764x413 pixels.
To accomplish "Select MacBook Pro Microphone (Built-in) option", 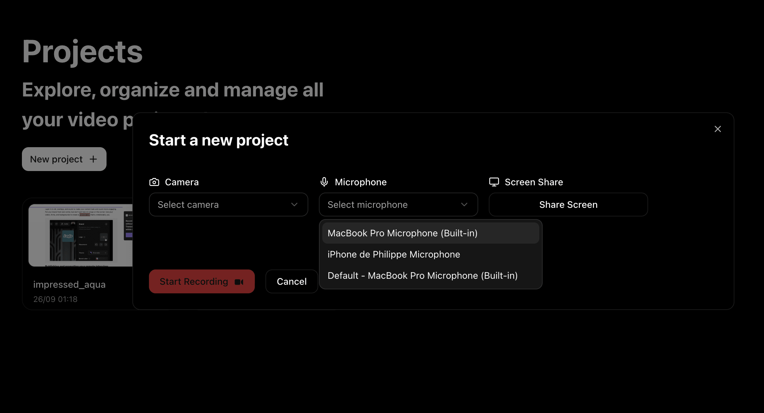I will click(x=402, y=233).
